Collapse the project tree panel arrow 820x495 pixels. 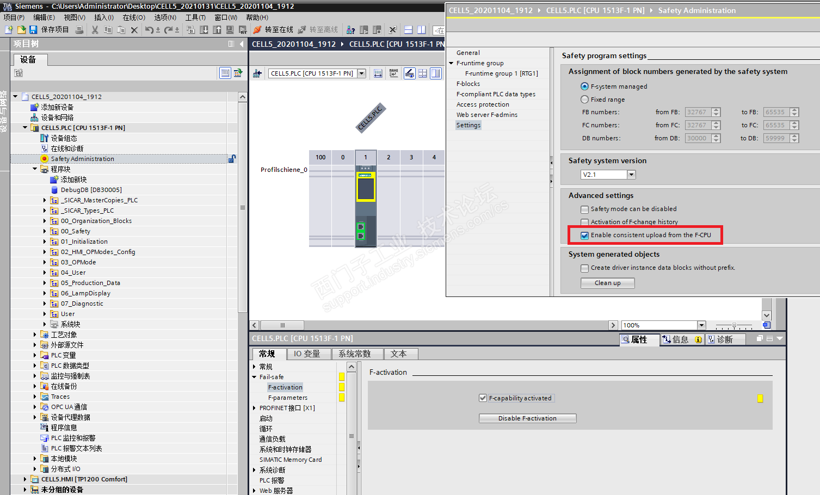(242, 44)
